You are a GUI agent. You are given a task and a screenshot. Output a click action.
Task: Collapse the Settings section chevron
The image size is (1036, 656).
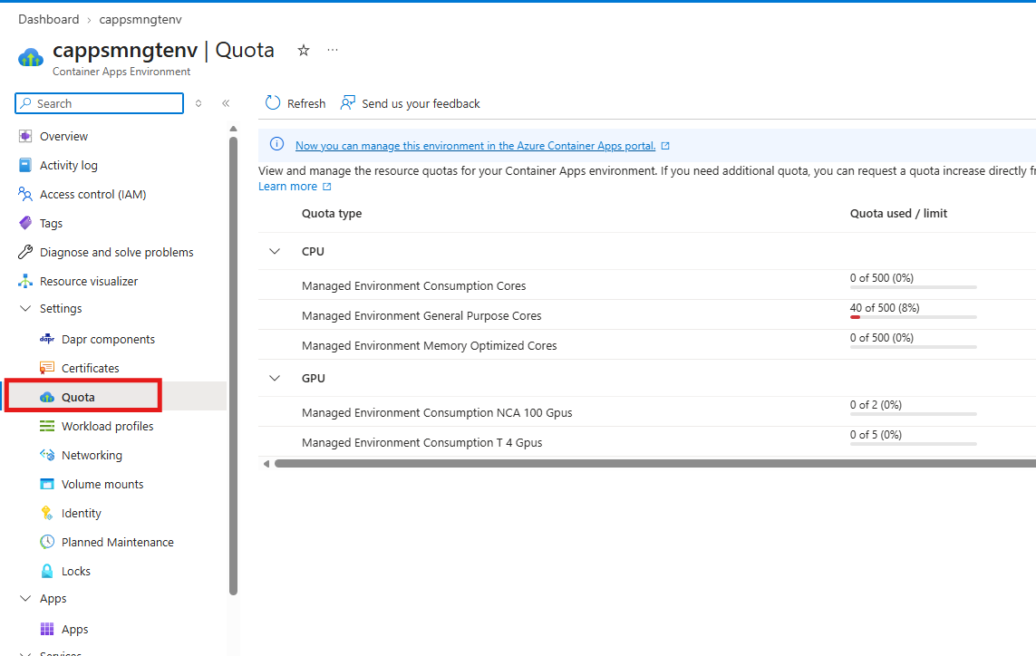pyautogui.click(x=25, y=308)
